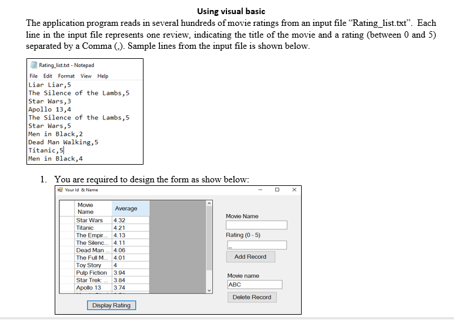This screenshot has width=454, height=320.
Task: Click the 3.74 average value cell
Action: pyautogui.click(x=131, y=288)
